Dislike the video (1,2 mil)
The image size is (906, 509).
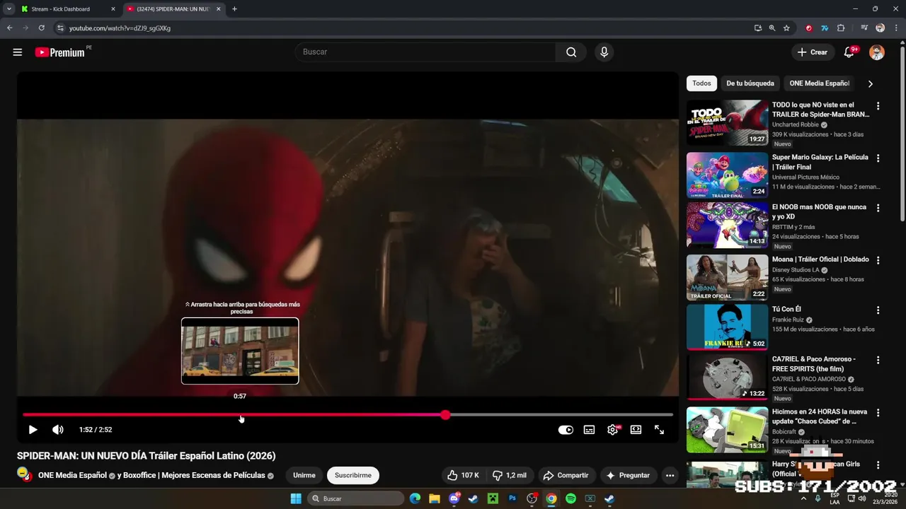(x=510, y=476)
